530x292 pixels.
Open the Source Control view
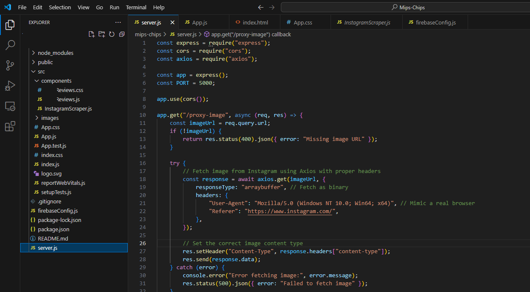10,65
